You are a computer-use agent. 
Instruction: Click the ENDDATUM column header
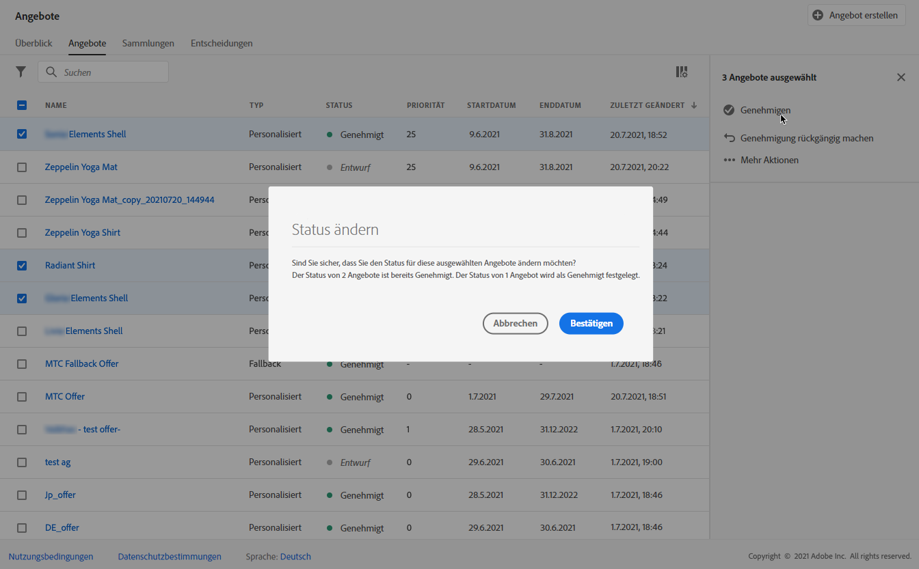pyautogui.click(x=560, y=105)
